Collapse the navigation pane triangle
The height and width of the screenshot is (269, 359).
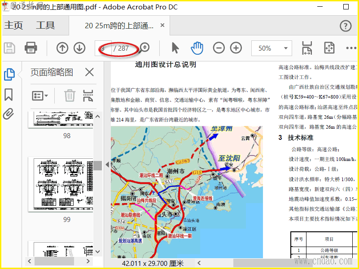pos(107,164)
